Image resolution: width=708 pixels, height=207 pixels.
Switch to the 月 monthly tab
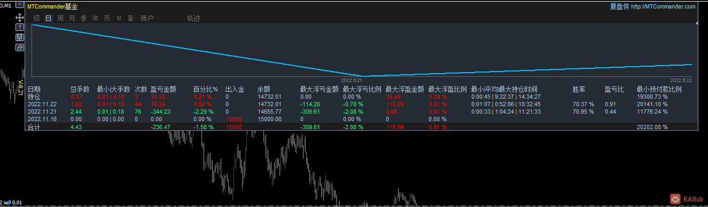pyautogui.click(x=72, y=18)
